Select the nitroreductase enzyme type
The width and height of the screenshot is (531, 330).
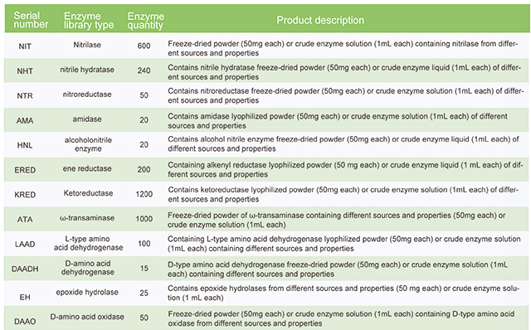pos(87,95)
